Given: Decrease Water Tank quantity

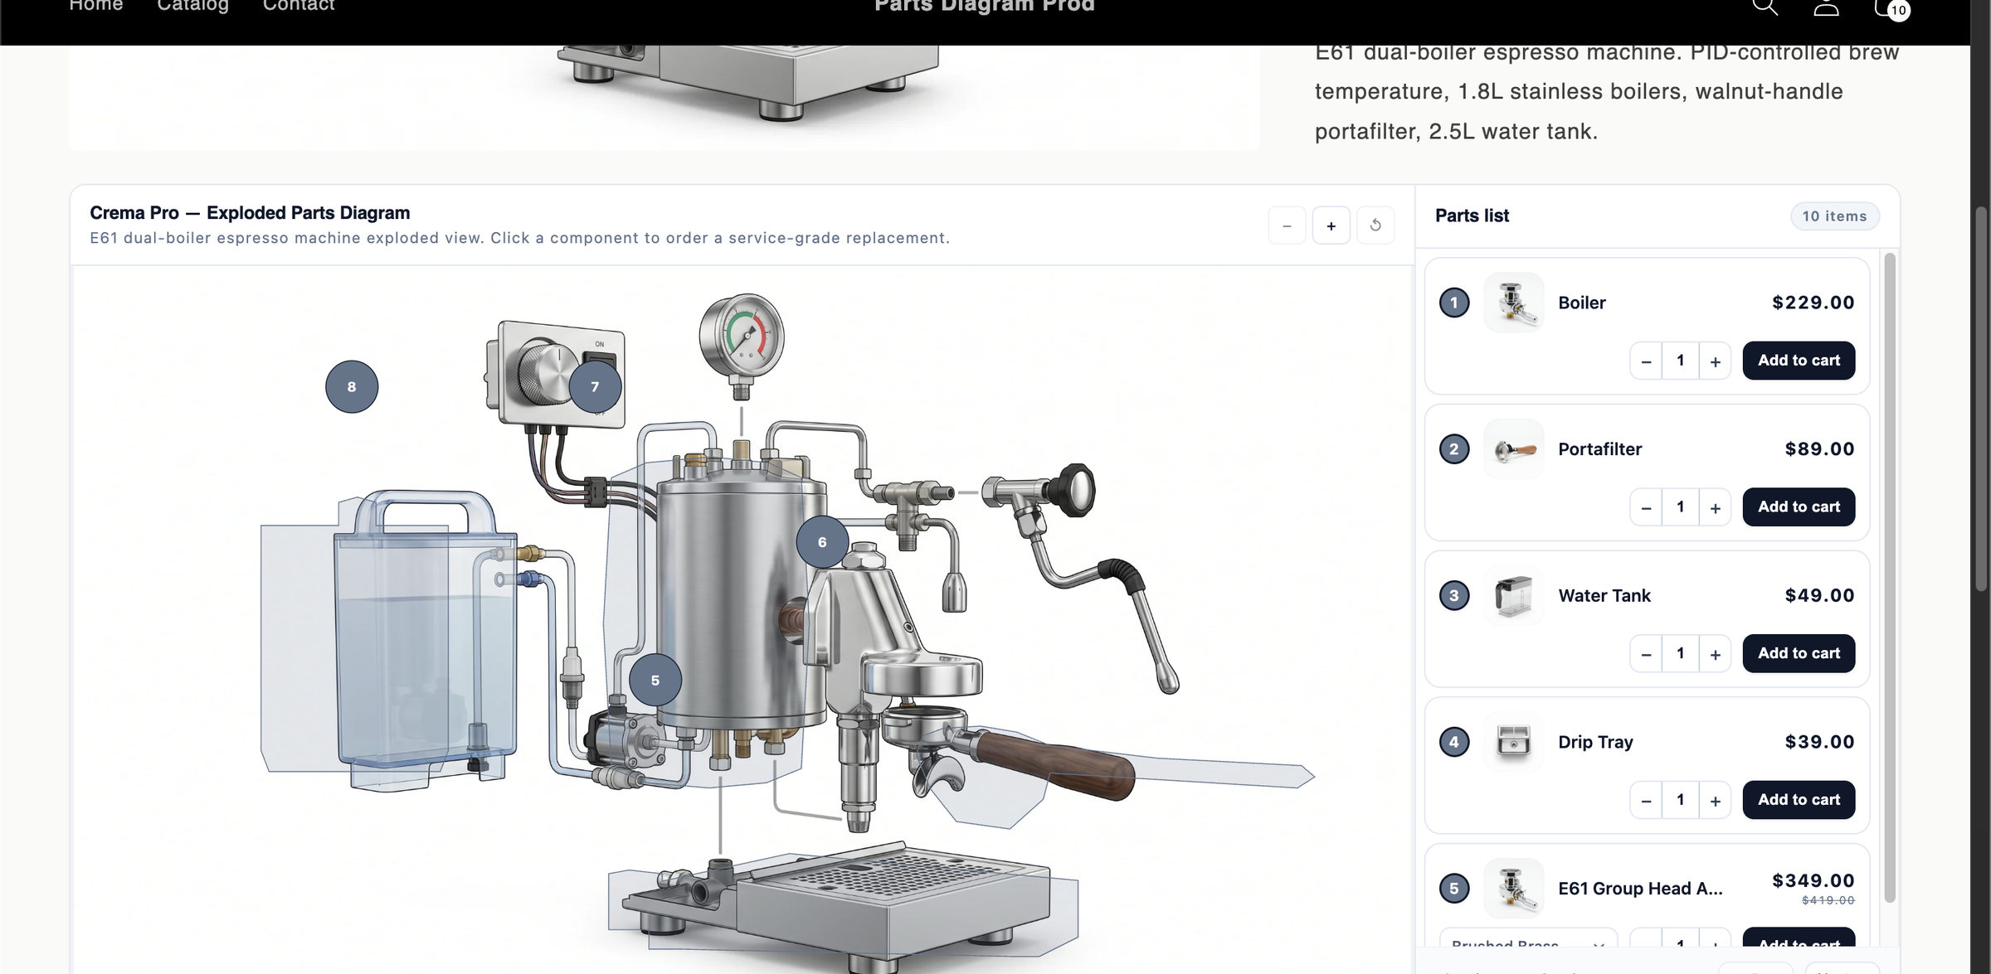Looking at the screenshot, I should click(1646, 653).
